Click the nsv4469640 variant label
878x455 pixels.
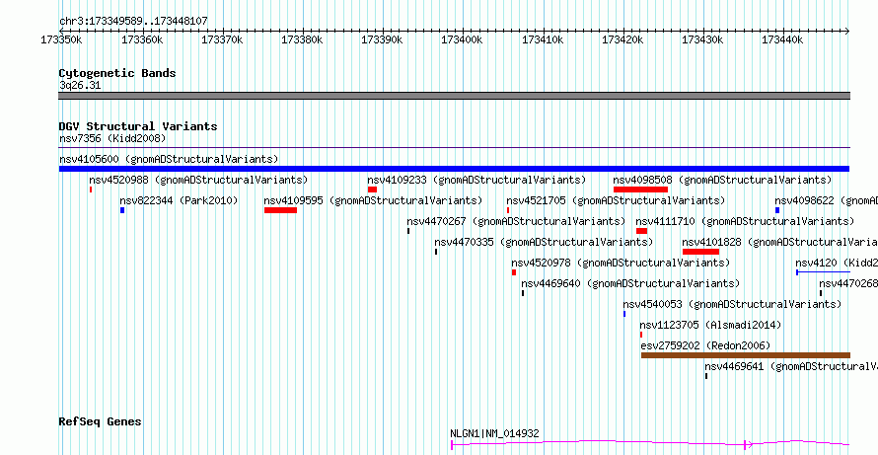point(630,283)
